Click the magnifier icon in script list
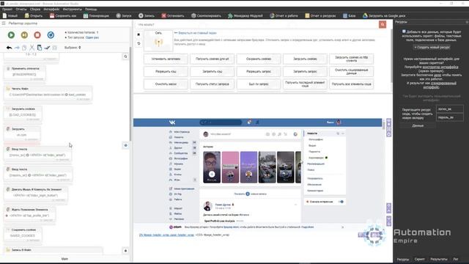 (125, 56)
